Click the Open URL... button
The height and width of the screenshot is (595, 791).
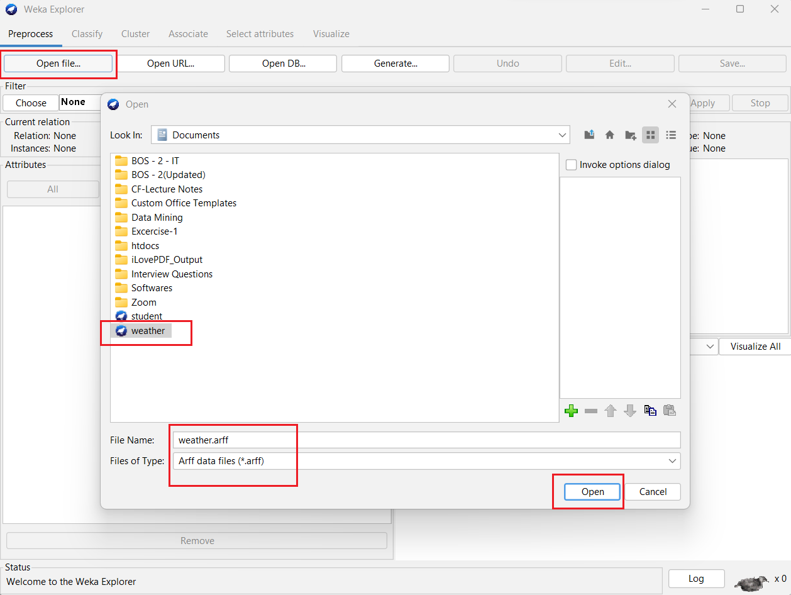171,64
